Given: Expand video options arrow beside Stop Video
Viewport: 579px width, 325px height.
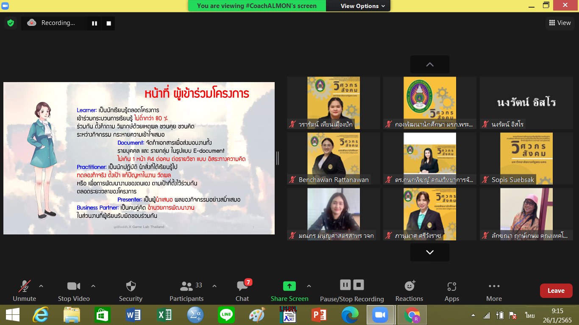Looking at the screenshot, I should [x=93, y=286].
